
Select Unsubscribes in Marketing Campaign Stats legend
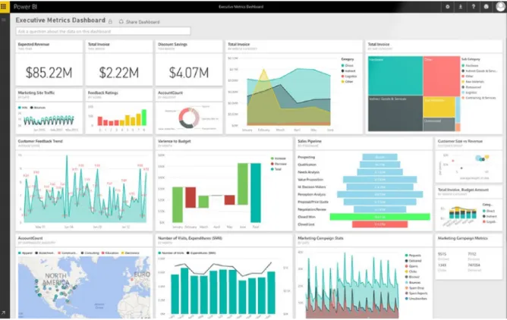pyautogui.click(x=416, y=299)
